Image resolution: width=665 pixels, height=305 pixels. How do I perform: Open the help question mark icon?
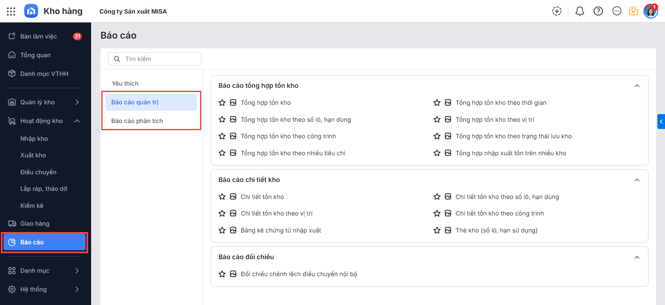598,11
